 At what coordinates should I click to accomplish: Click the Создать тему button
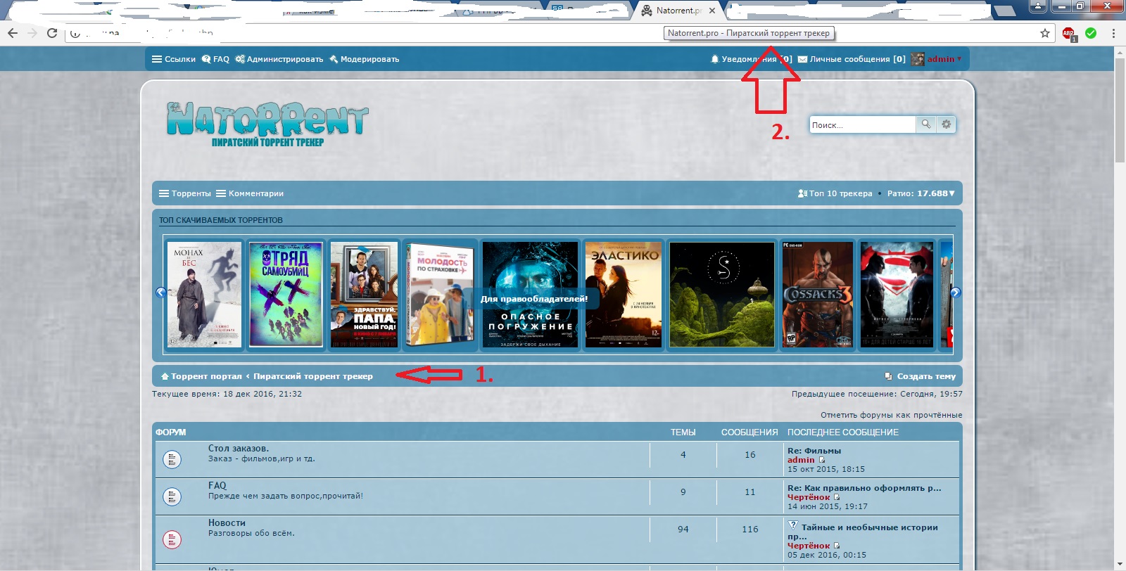coord(921,376)
